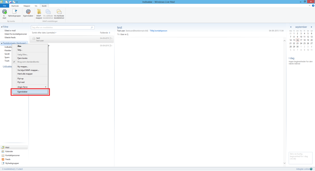The width and height of the screenshot is (315, 171).
Task: Select Hent alle mapper entry
Action: [x=30, y=74]
